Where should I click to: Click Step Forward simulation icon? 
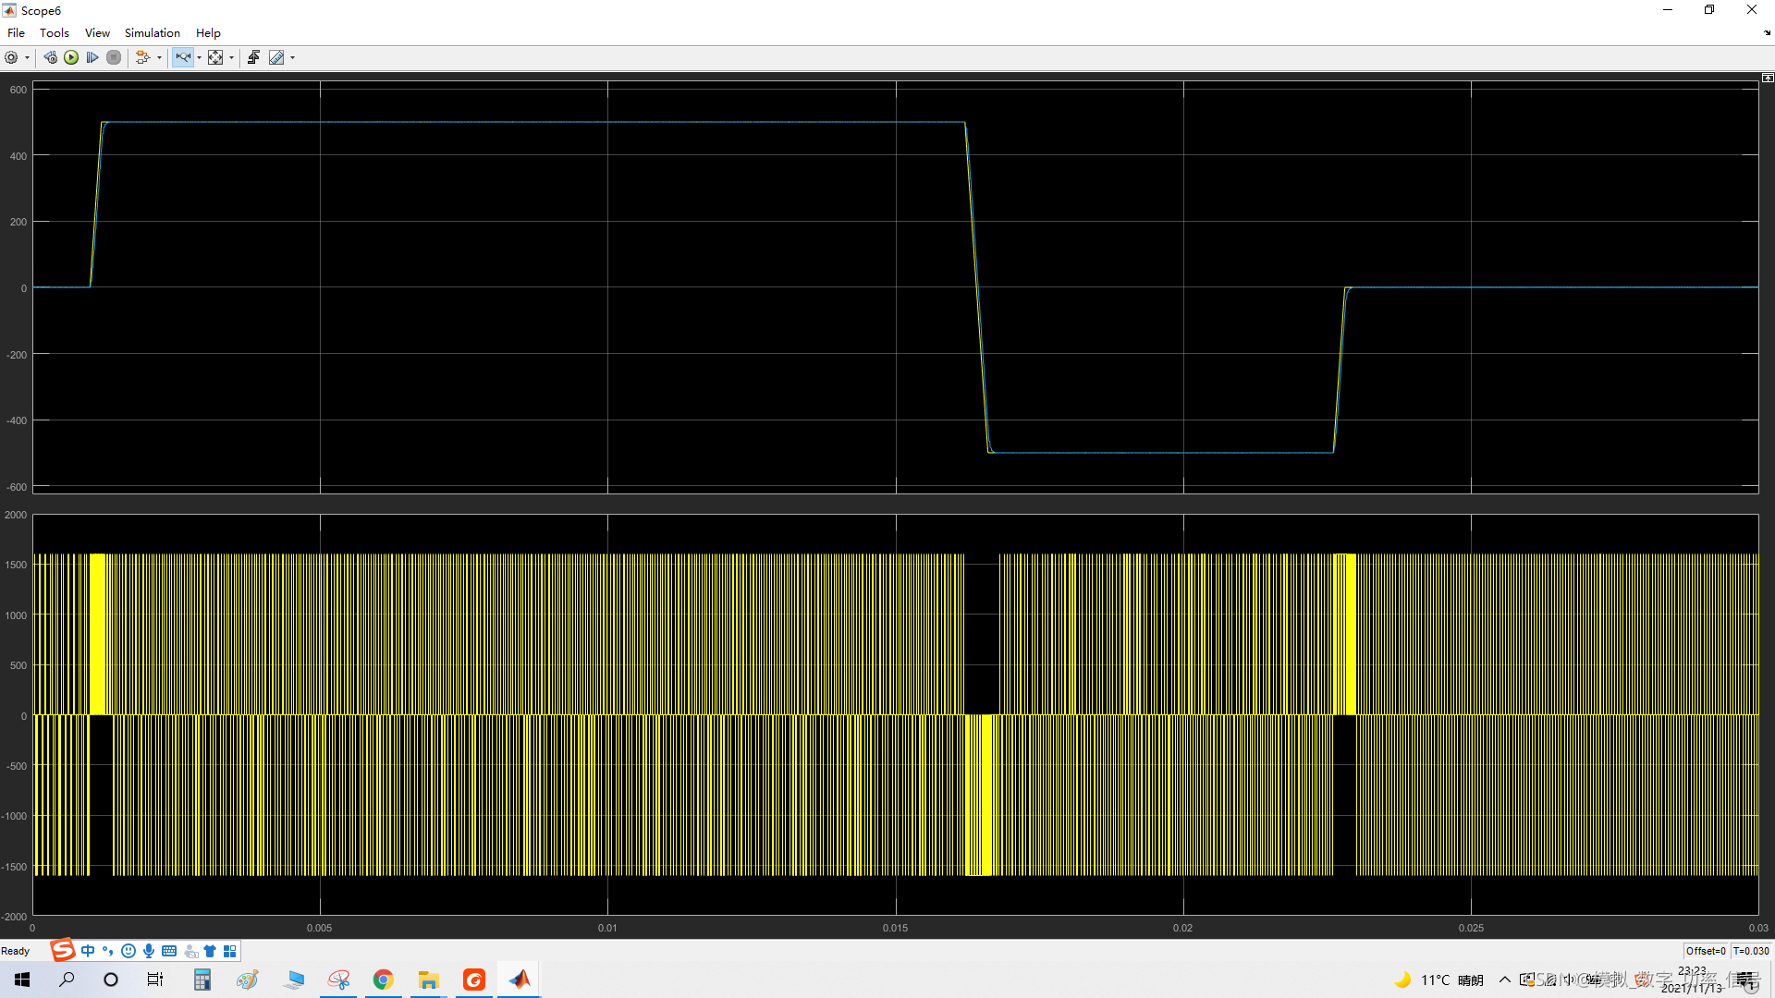coord(92,57)
